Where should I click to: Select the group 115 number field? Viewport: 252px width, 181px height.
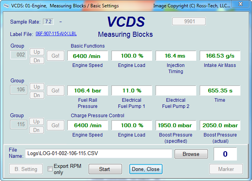[x=19, y=124]
